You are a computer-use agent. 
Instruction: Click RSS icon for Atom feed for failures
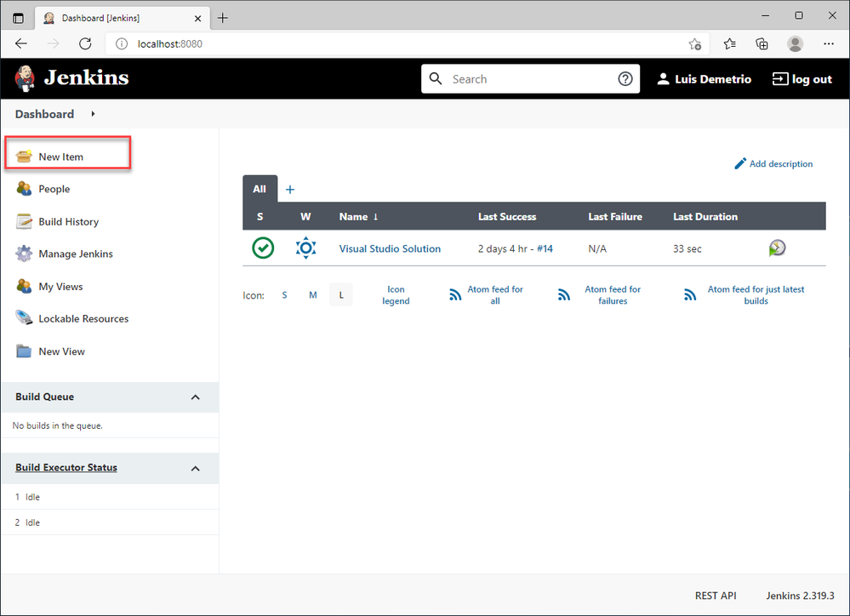point(564,295)
